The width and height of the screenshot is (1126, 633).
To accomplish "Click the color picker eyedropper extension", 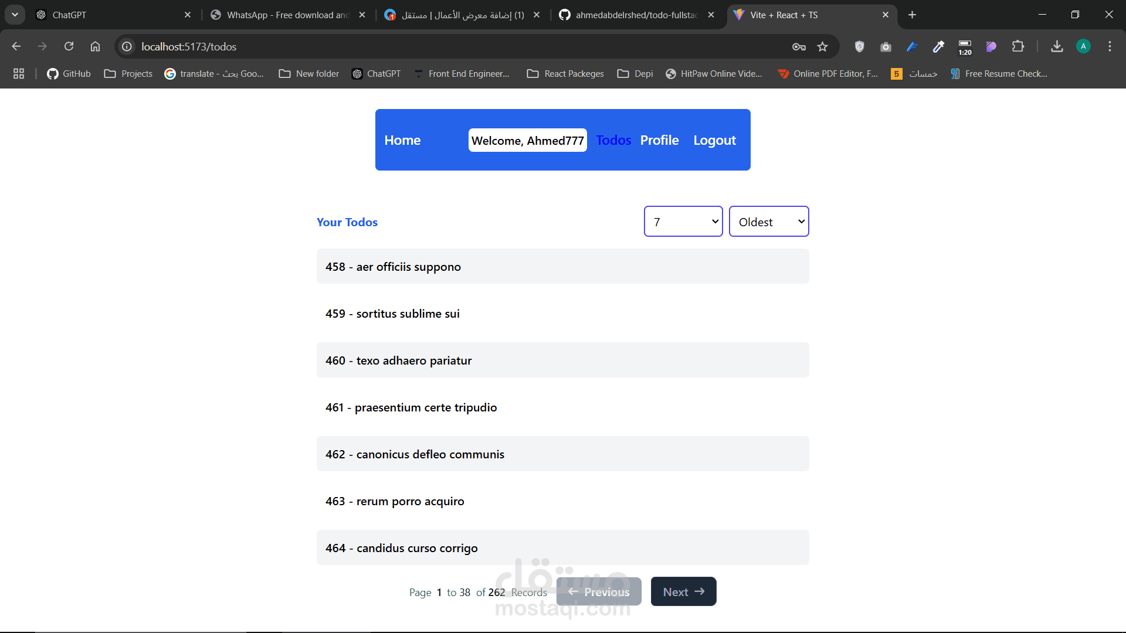I will [x=938, y=46].
